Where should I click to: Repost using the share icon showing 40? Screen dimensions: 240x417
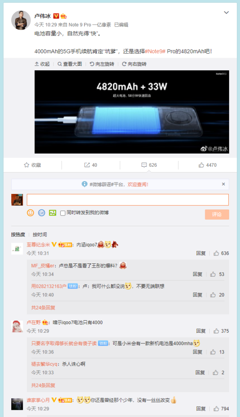tap(91, 165)
